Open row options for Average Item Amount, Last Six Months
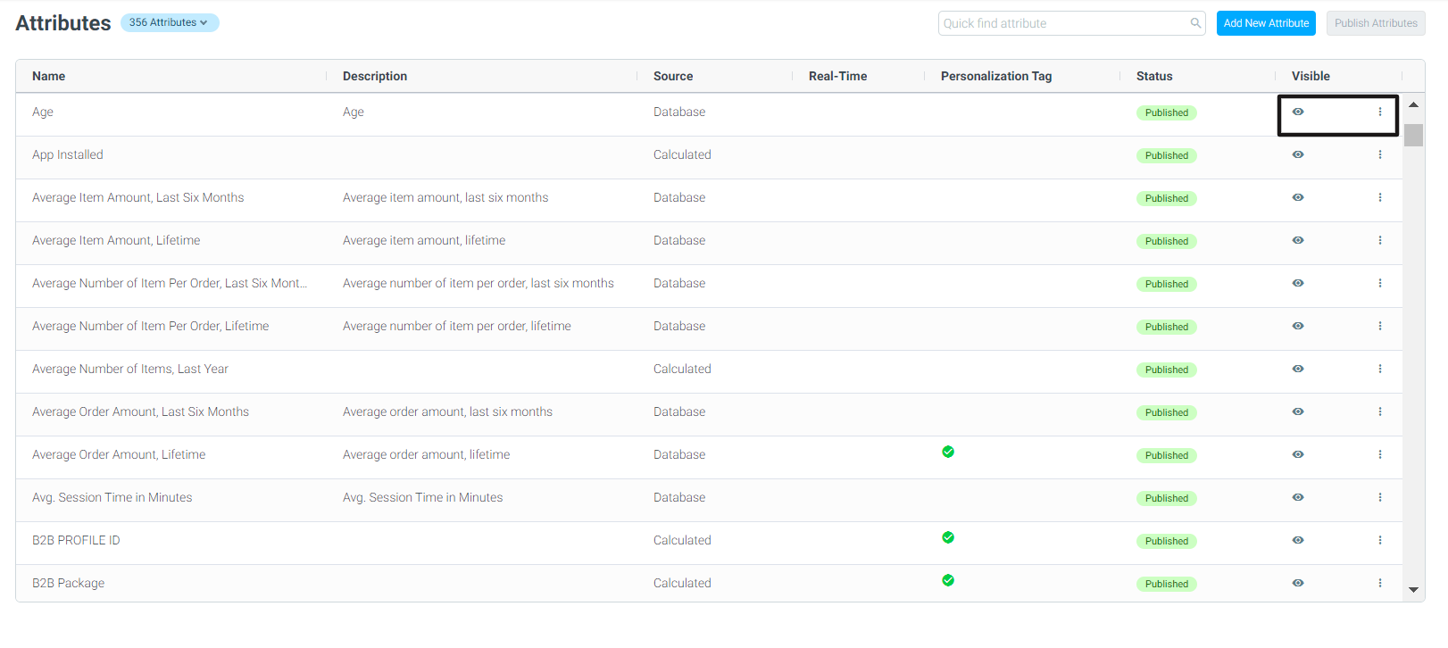1448x648 pixels. (x=1379, y=197)
